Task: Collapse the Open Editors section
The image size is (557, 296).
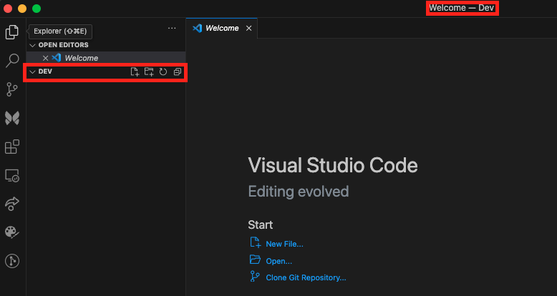Action: click(32, 45)
